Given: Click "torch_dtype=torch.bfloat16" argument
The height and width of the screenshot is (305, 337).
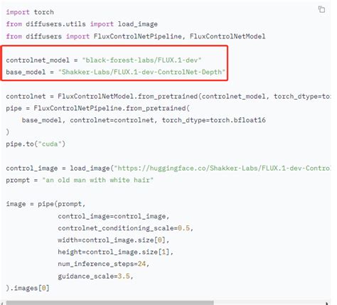Looking at the screenshot, I should pos(213,120).
